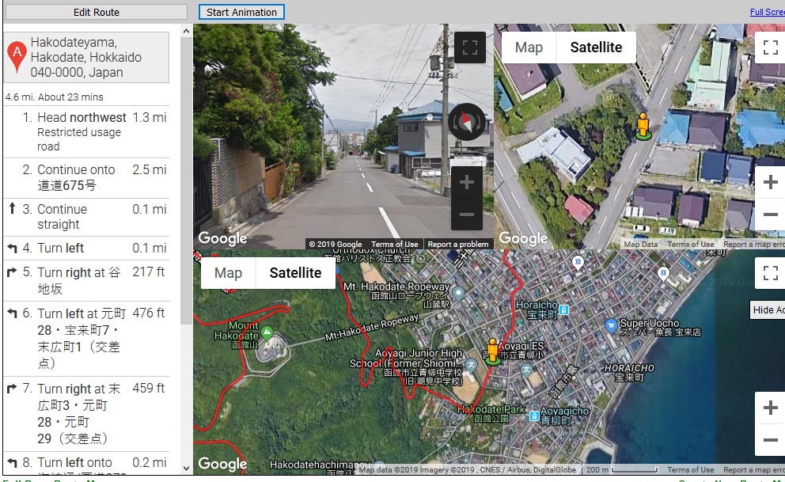This screenshot has width=785, height=482.
Task: Zoom in on the top-right satellite map
Action: pyautogui.click(x=771, y=182)
